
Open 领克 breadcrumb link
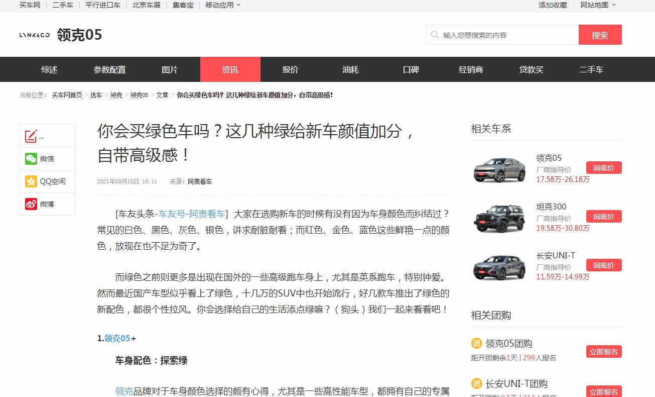pyautogui.click(x=116, y=95)
